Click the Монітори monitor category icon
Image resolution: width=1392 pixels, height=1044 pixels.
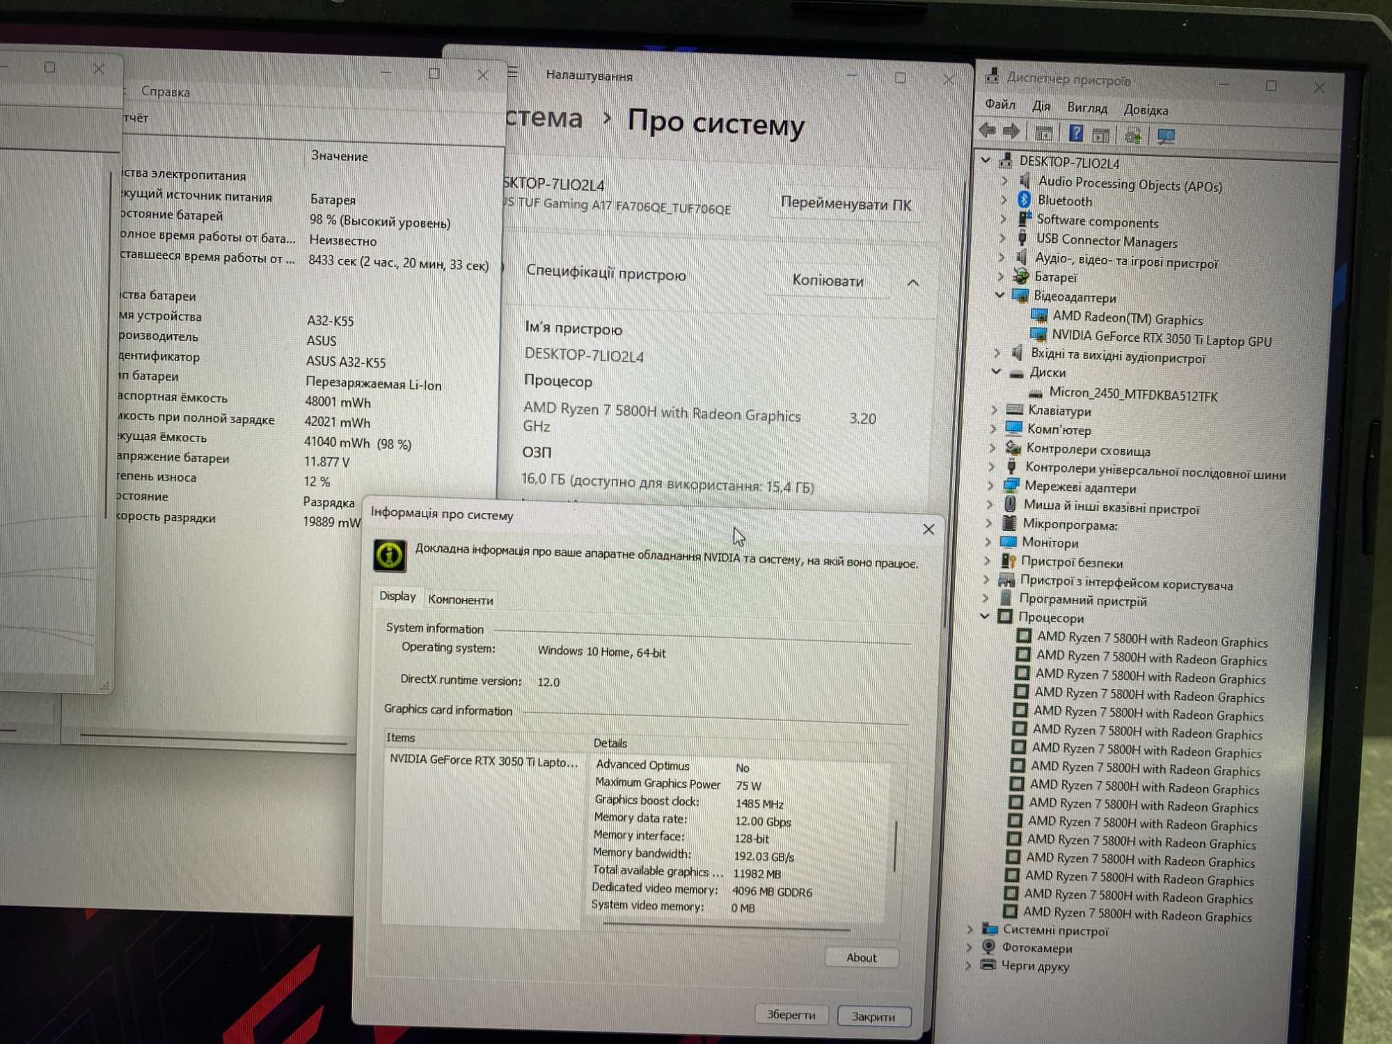coord(1008,541)
